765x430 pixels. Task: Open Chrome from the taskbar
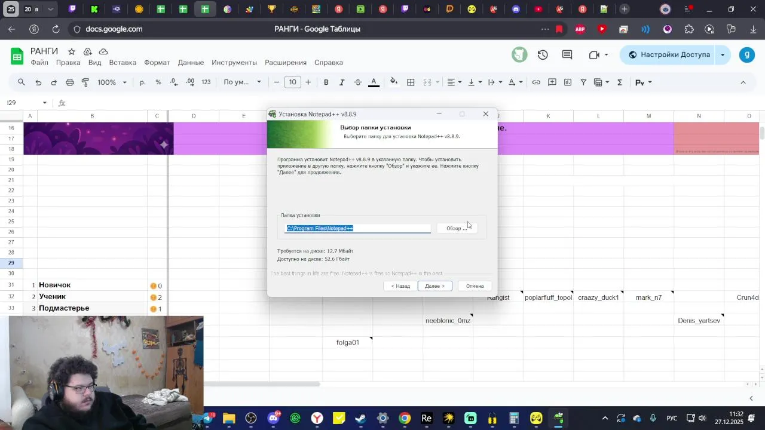(405, 419)
